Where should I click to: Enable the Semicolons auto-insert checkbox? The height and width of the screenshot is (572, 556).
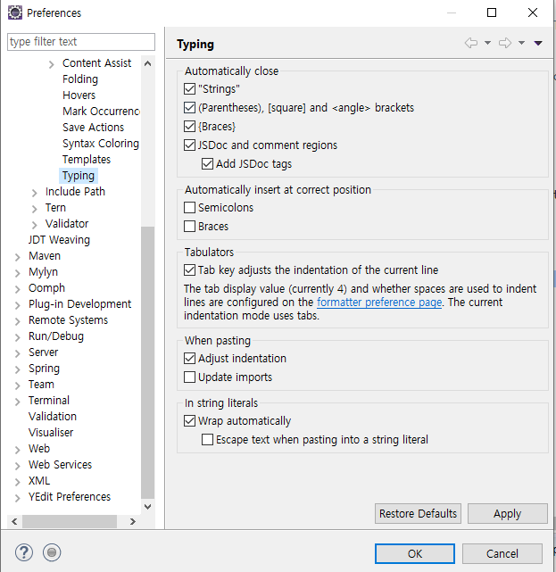[189, 208]
